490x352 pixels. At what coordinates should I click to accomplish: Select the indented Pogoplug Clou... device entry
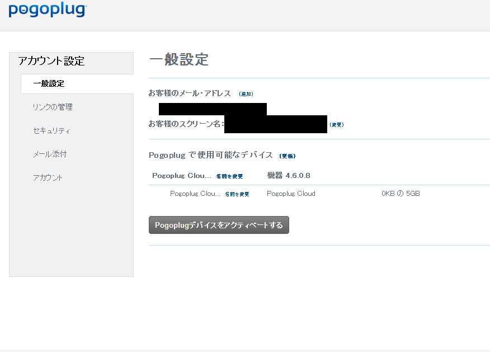(x=195, y=194)
